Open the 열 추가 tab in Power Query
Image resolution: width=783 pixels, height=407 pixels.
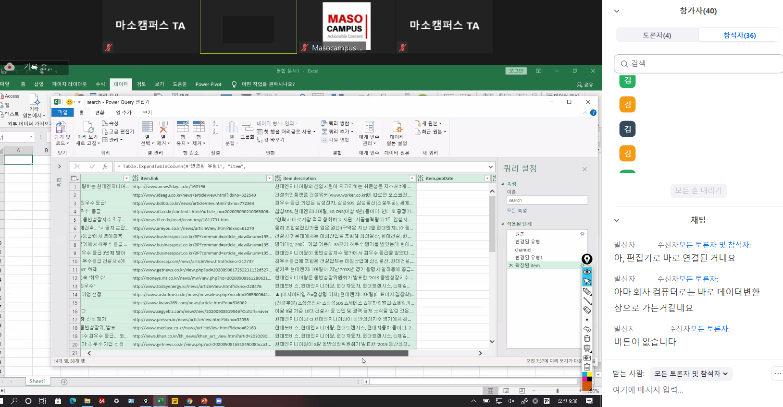(x=124, y=113)
